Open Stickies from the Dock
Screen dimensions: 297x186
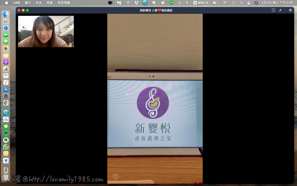coord(6,154)
